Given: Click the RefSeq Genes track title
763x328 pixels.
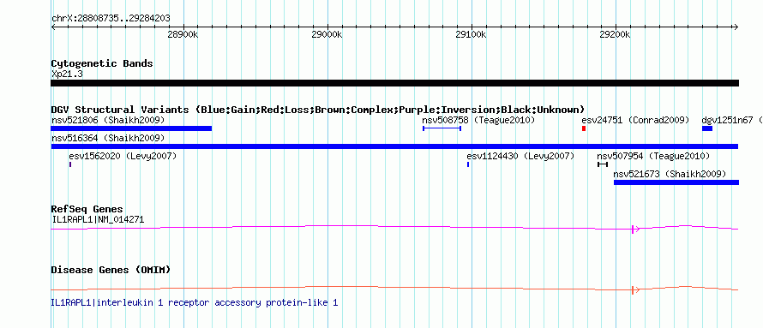Looking at the screenshot, I should 87,210.
